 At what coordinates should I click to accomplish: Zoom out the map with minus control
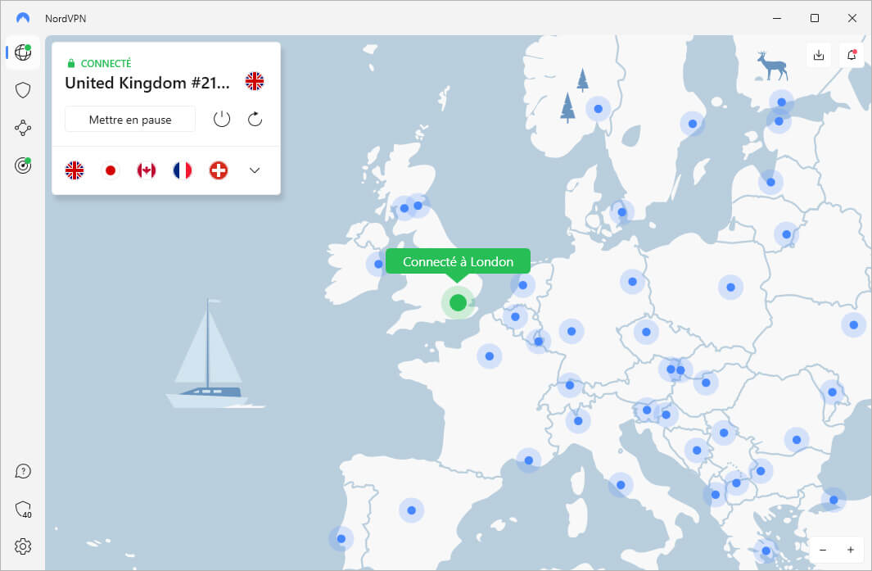pyautogui.click(x=822, y=550)
